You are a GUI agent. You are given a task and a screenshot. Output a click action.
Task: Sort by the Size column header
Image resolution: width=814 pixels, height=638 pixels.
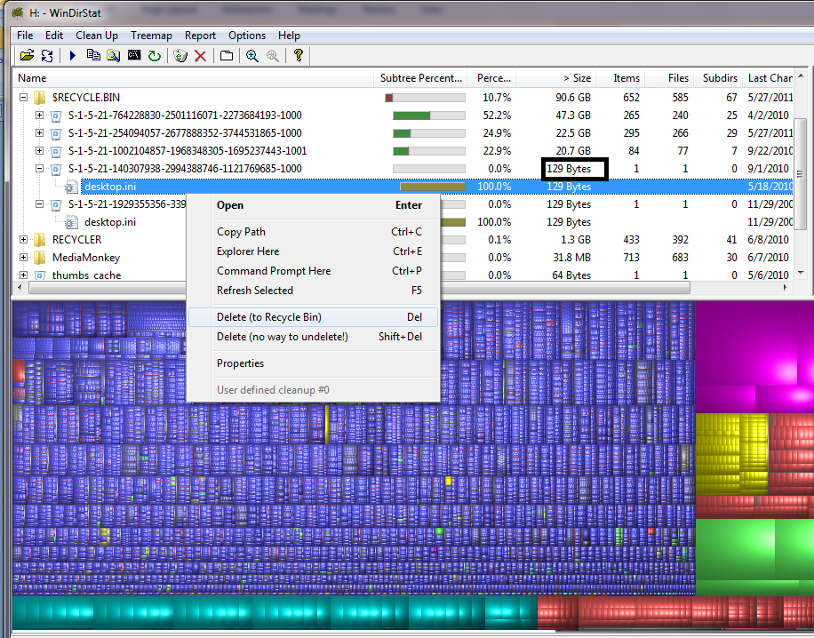pyautogui.click(x=556, y=78)
